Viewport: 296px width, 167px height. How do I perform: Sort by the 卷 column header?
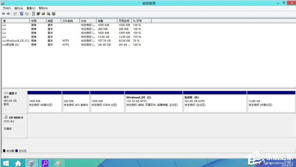pos(16,21)
